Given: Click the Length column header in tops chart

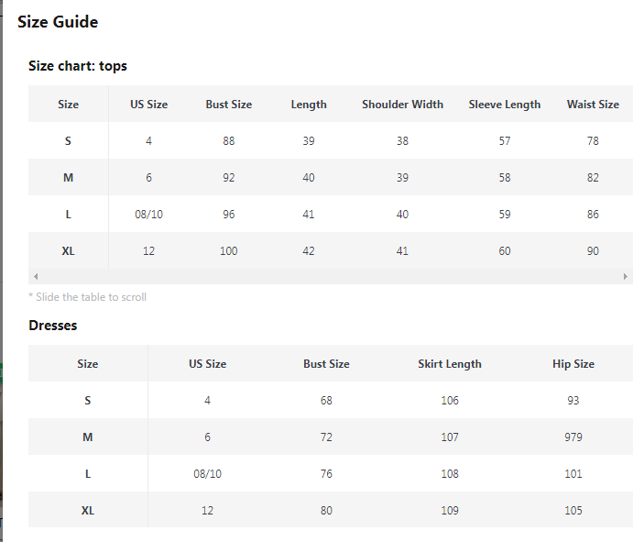Looking at the screenshot, I should (309, 105).
